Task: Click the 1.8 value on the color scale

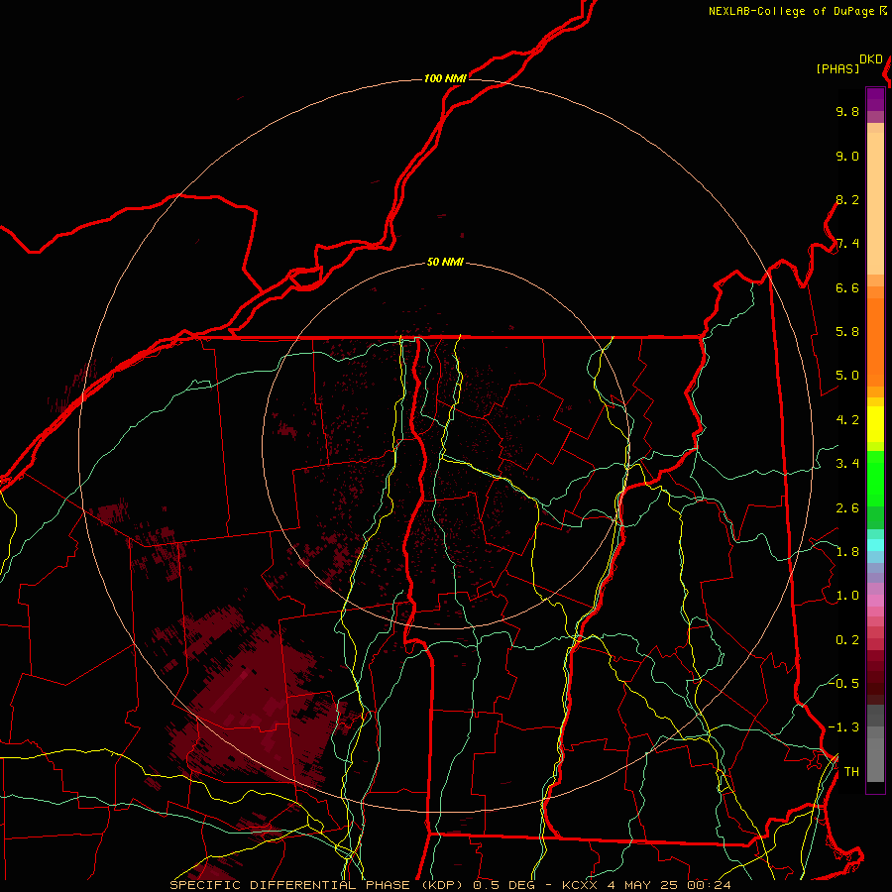Action: [847, 551]
